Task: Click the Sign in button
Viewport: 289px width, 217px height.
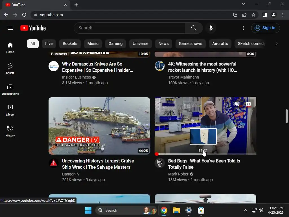Action: pos(265,28)
